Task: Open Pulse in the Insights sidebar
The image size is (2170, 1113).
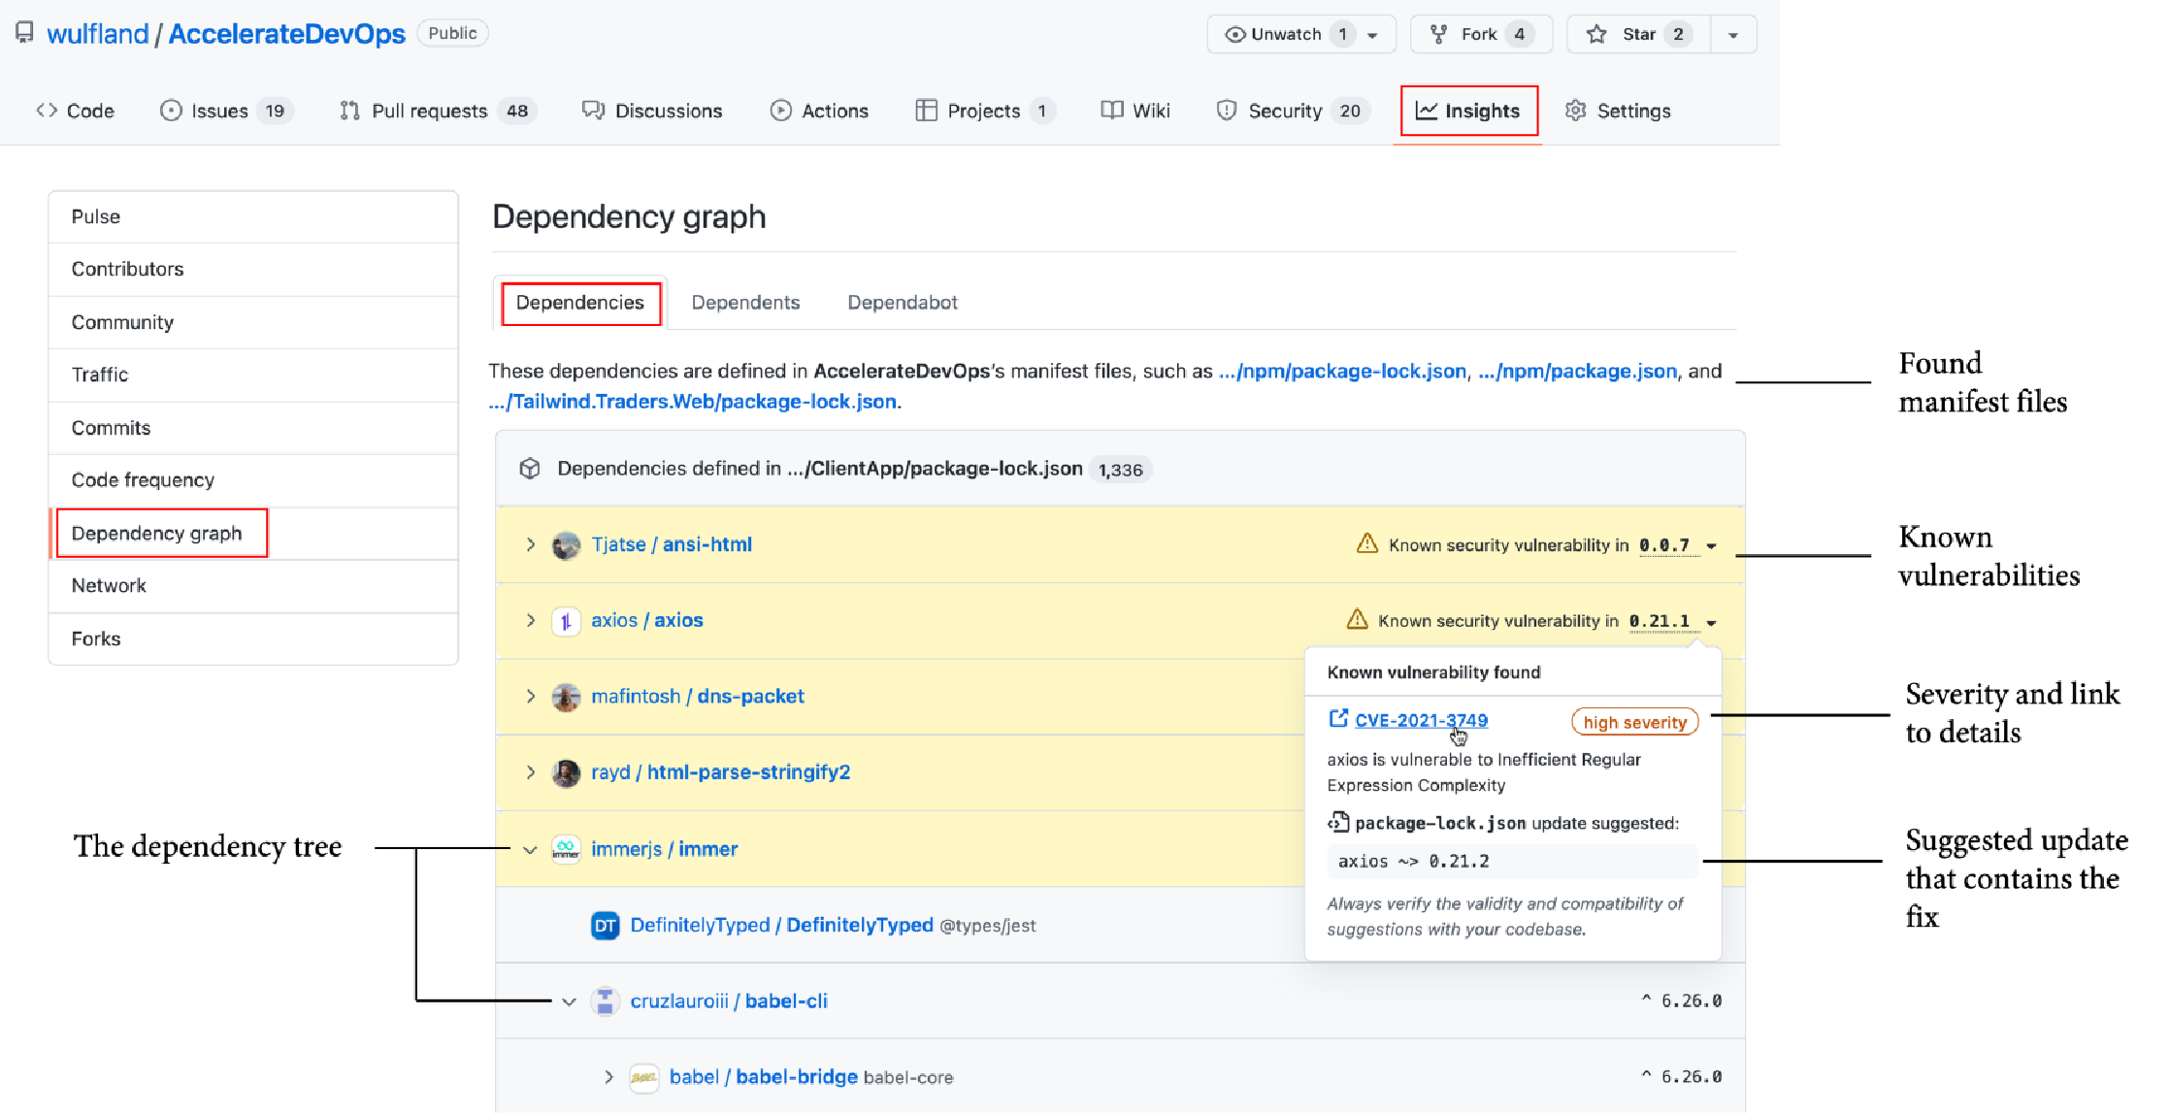Action: tap(253, 216)
